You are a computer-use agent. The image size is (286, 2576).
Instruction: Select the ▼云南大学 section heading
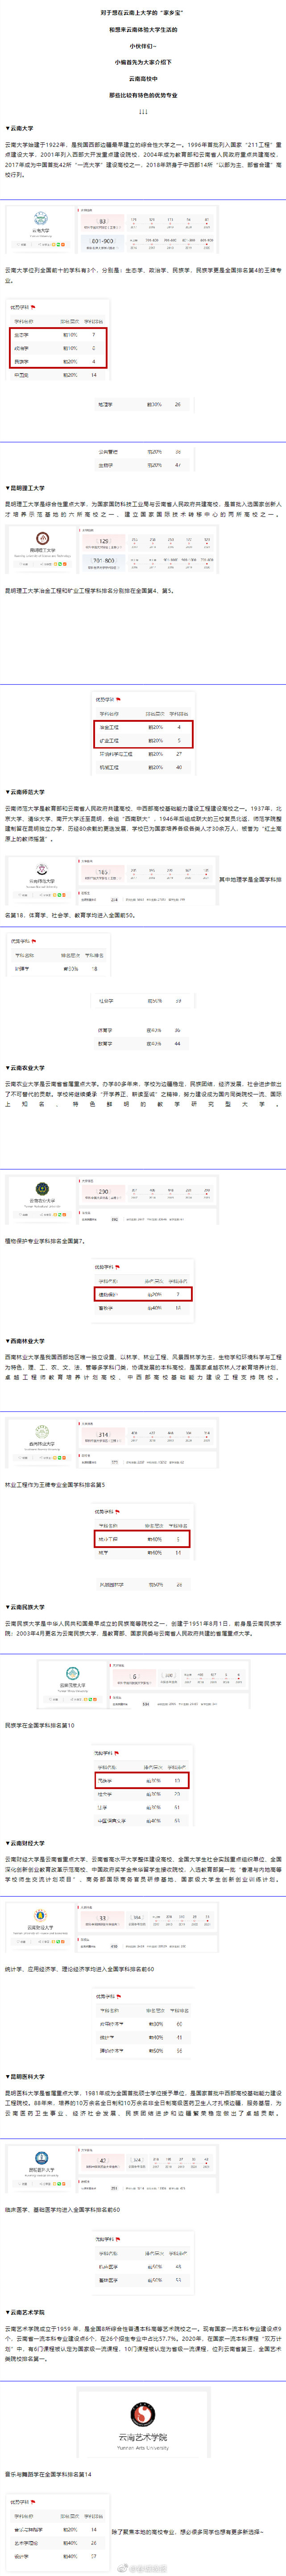coord(19,128)
